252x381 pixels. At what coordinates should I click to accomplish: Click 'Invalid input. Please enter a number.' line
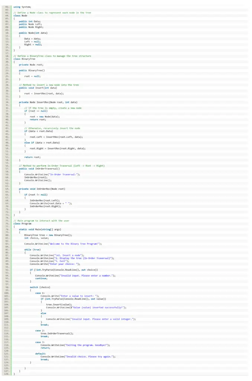click(x=75, y=276)
